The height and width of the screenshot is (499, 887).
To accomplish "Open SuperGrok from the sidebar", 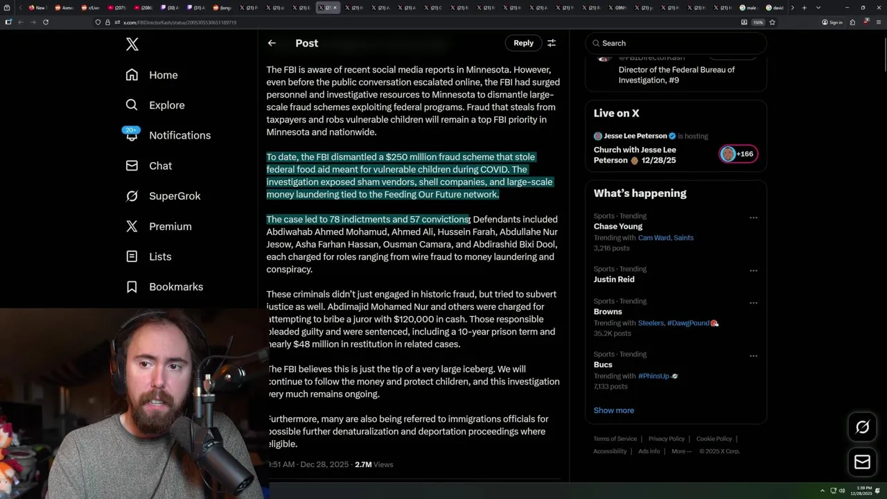I will coord(164,196).
